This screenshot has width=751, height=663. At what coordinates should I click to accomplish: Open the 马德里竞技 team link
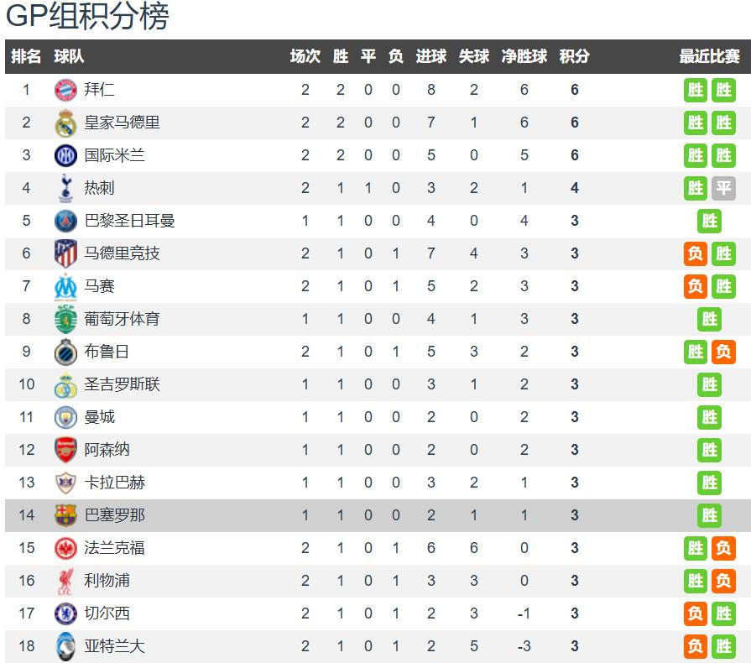click(x=122, y=253)
